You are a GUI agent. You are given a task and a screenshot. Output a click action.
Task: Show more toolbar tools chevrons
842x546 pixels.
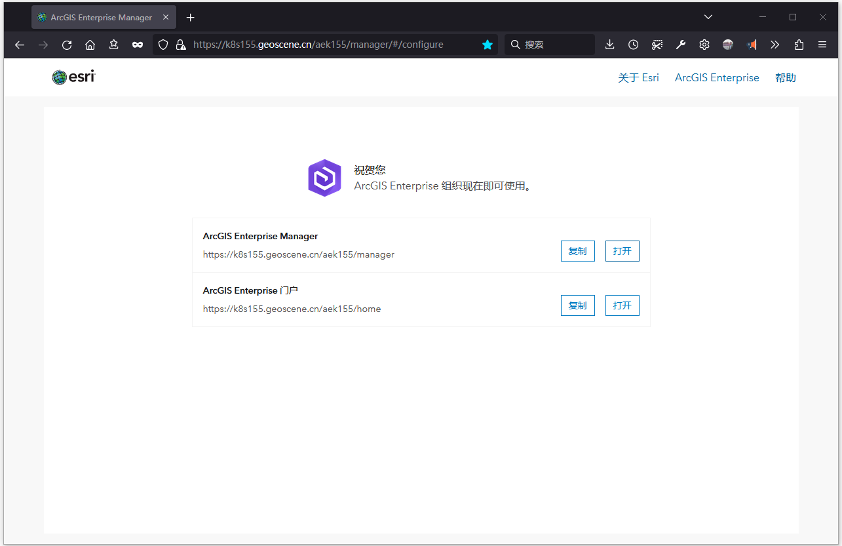pyautogui.click(x=775, y=45)
